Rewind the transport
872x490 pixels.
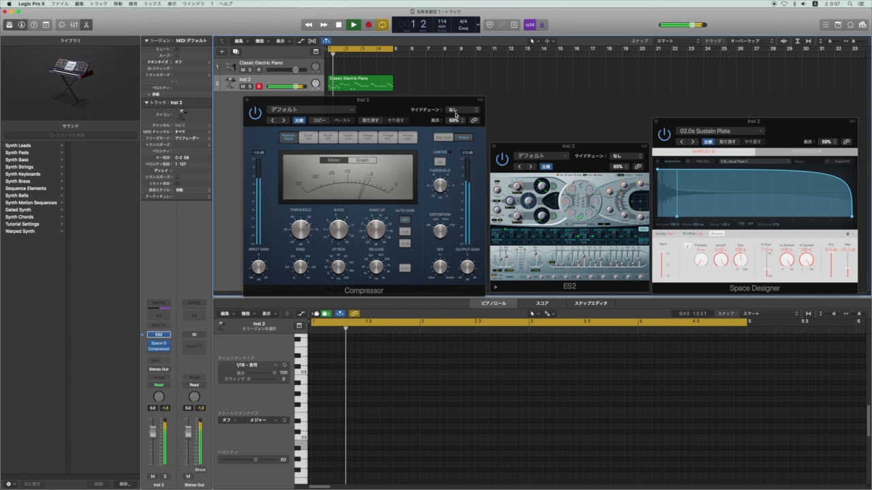[x=309, y=24]
